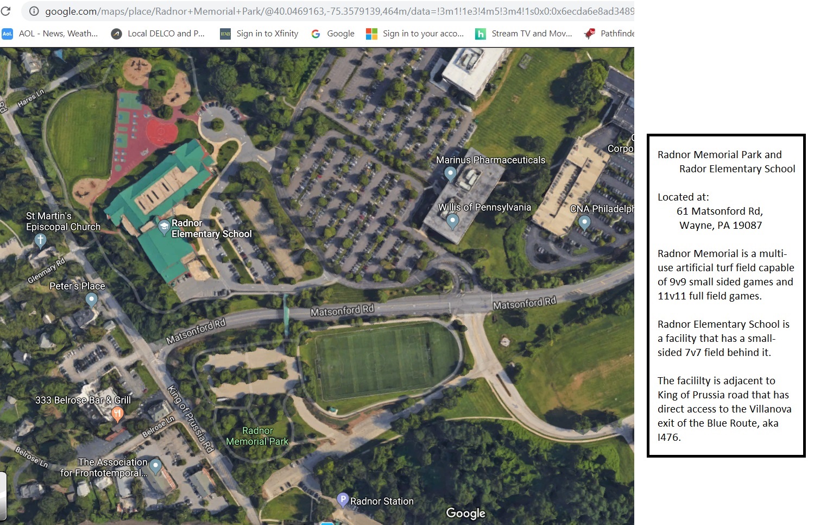Click Wayne, PA 19087 text line
This screenshot has width=814, height=525.
[721, 225]
